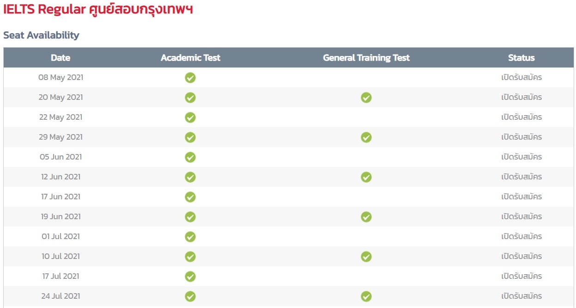Click the Seat Availability subheading

click(x=41, y=35)
